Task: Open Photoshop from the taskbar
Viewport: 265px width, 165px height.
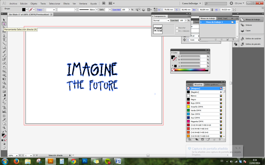Action: click(85, 162)
